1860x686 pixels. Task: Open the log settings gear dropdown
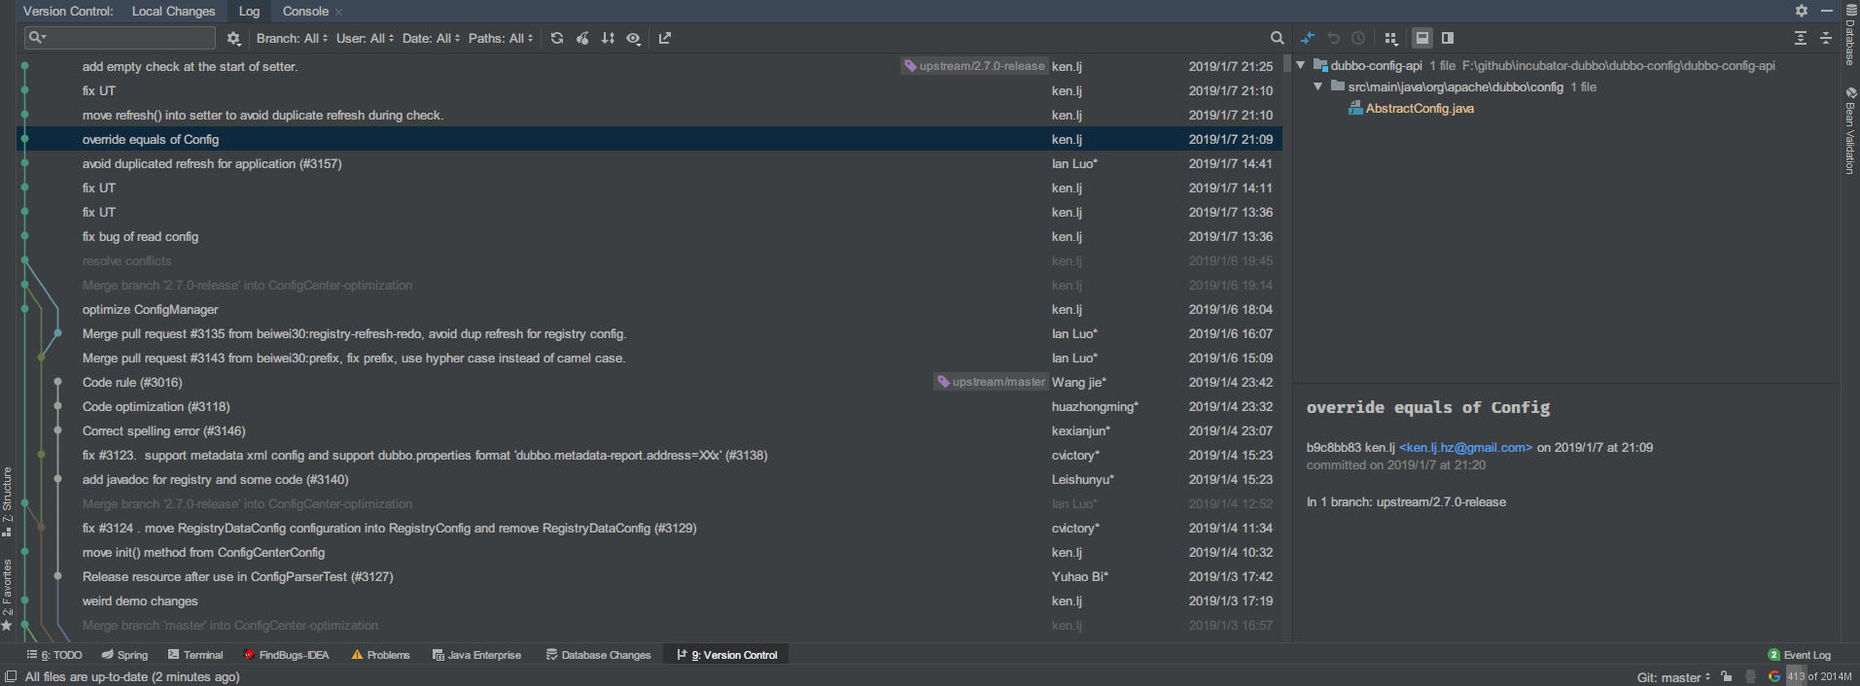pos(233,38)
